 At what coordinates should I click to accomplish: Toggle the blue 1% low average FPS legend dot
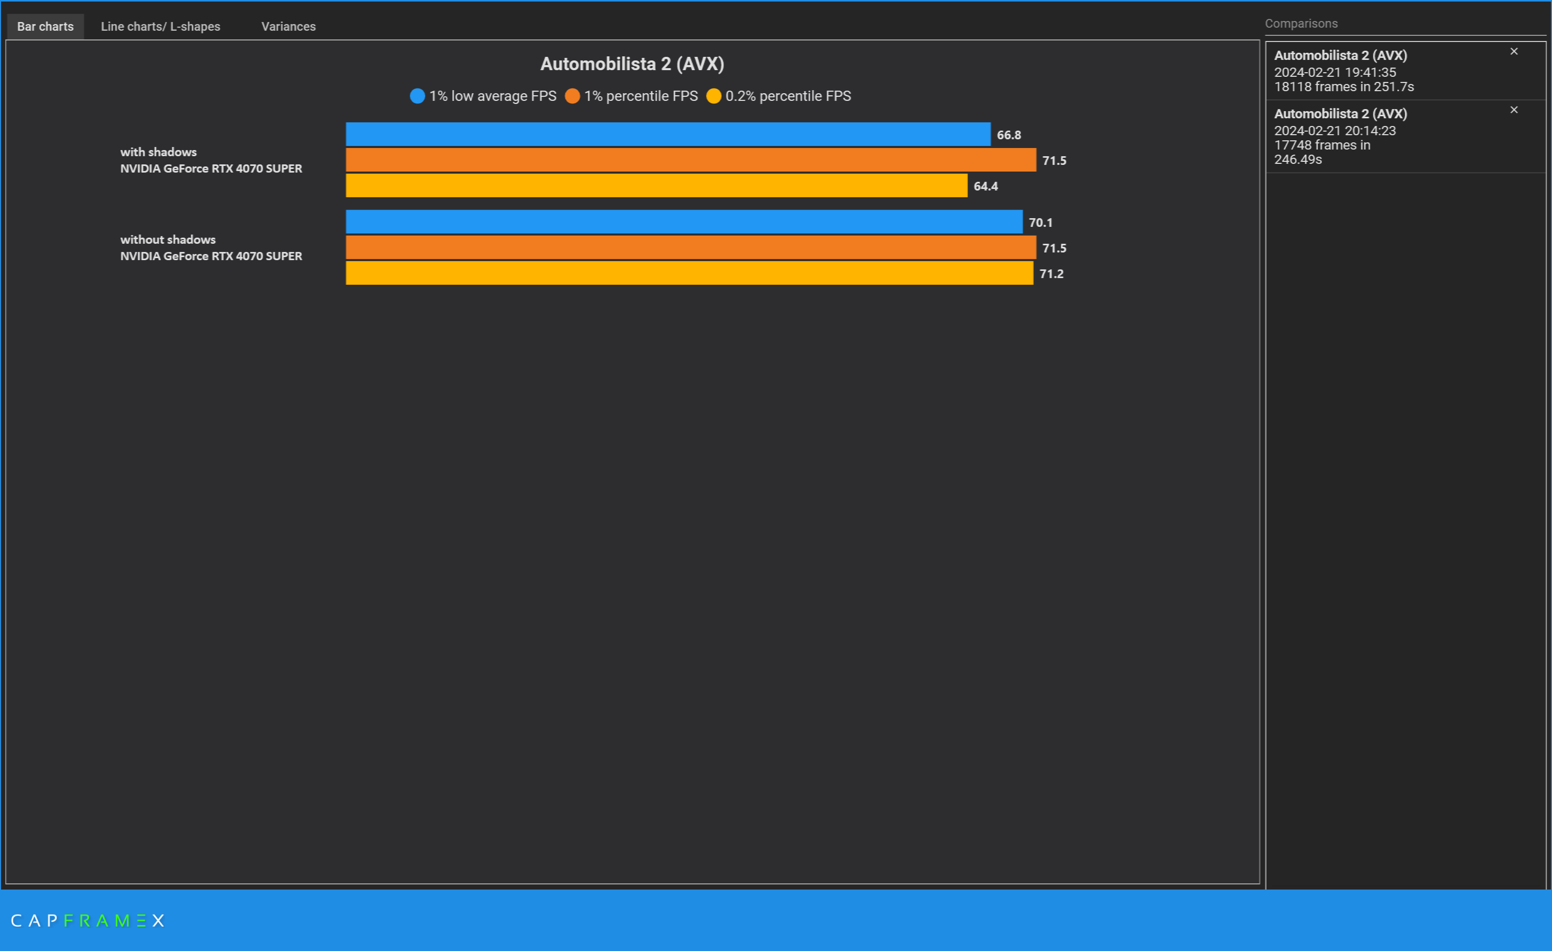pos(417,96)
